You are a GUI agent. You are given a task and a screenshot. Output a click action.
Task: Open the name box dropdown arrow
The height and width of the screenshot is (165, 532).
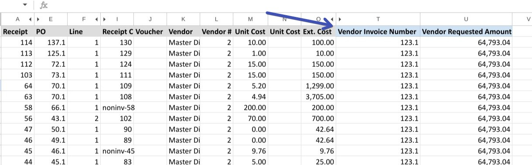point(25,5)
